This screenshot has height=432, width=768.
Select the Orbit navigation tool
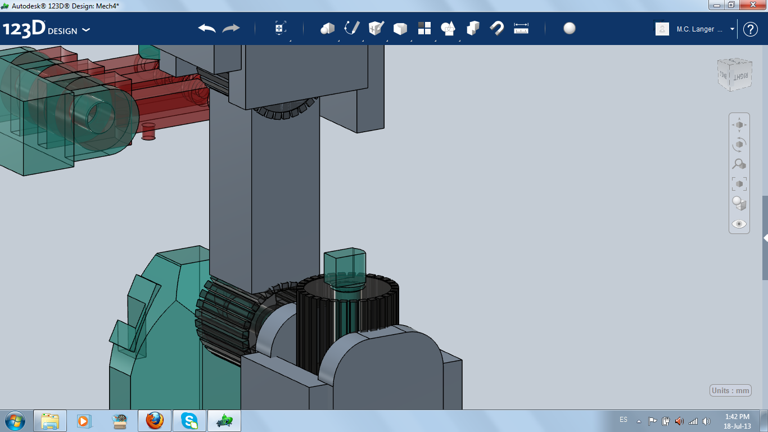click(739, 145)
